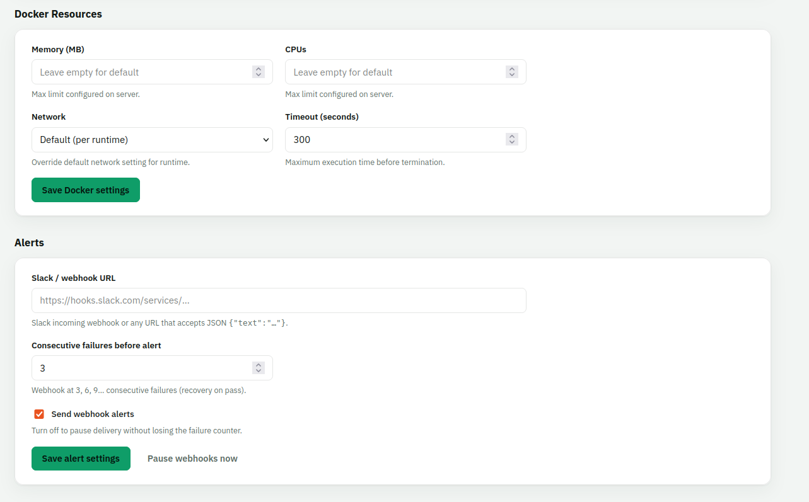Screen dimensions: 809x502
Task: Click the "Consecutive failures before alert" label
Action: click(96, 345)
